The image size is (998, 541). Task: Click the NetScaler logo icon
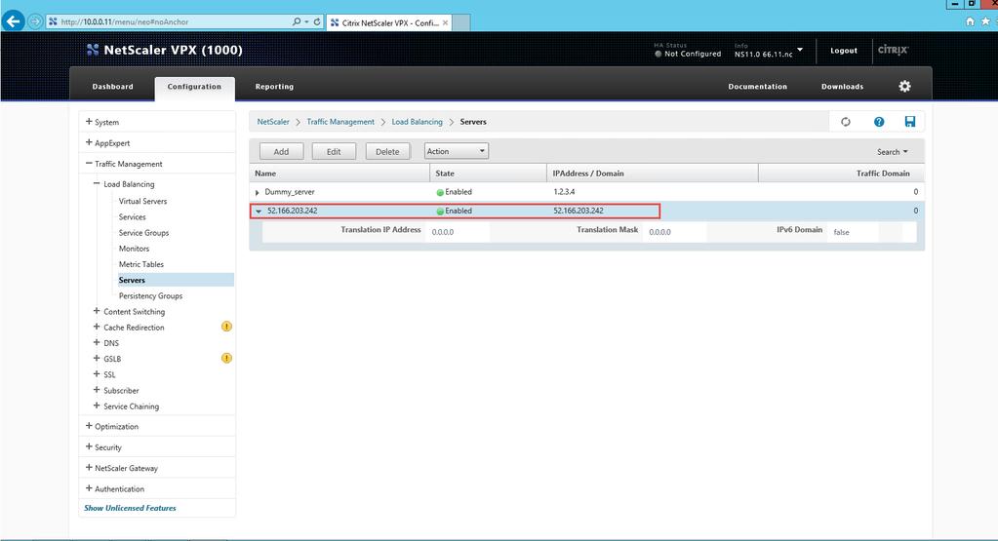(x=93, y=50)
